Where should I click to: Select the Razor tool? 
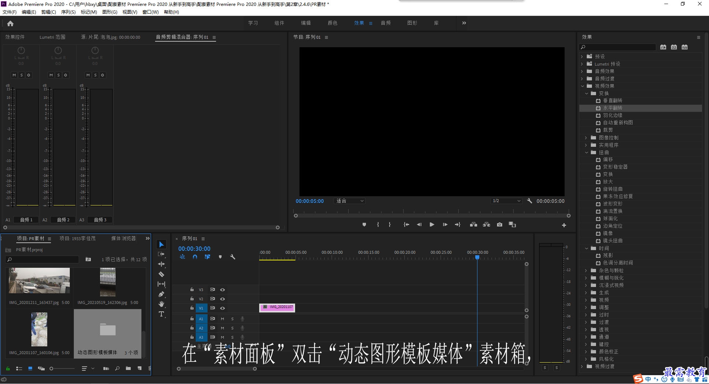tap(161, 274)
